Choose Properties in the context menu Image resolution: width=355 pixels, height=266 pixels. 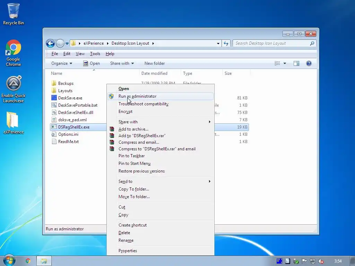point(161,251)
